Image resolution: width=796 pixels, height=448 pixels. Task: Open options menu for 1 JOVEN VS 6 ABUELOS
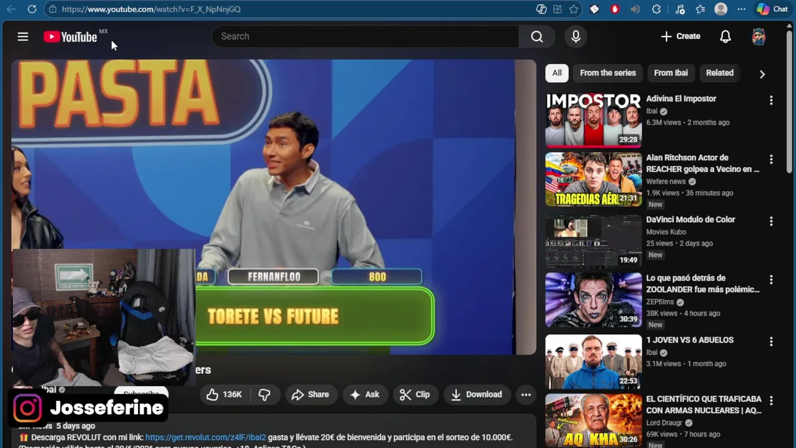pos(771,342)
